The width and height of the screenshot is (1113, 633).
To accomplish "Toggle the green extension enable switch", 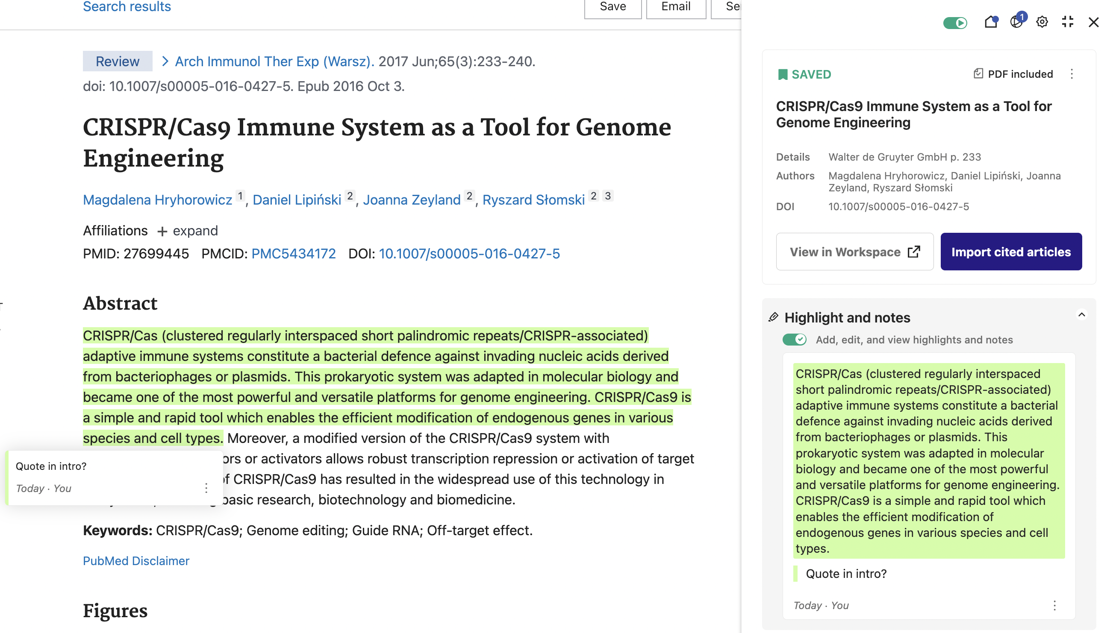I will (955, 23).
